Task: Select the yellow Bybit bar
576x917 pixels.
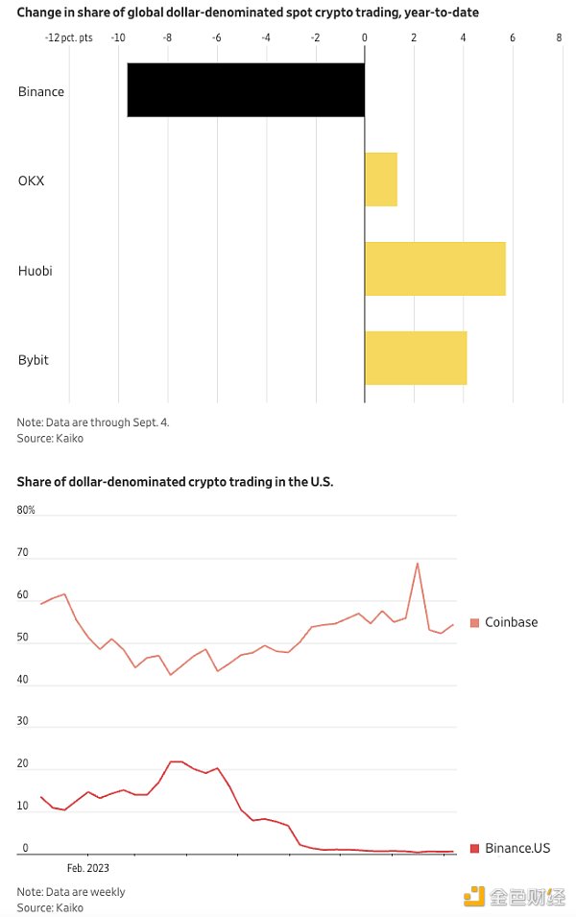Action: point(416,358)
